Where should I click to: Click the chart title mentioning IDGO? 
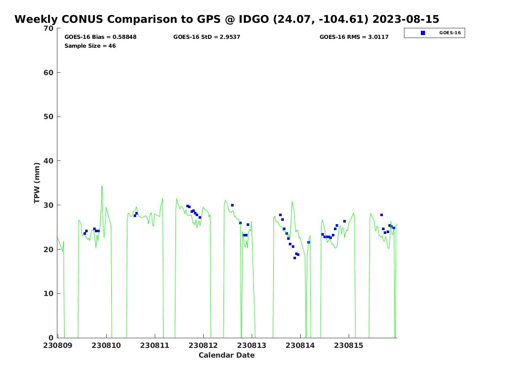pos(226,19)
